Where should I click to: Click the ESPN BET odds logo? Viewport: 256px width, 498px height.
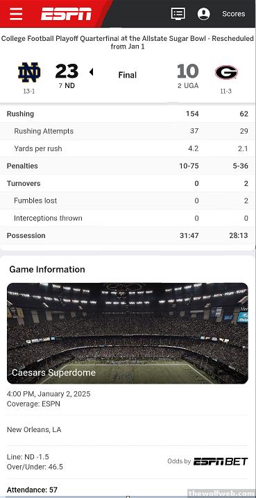coord(221,461)
